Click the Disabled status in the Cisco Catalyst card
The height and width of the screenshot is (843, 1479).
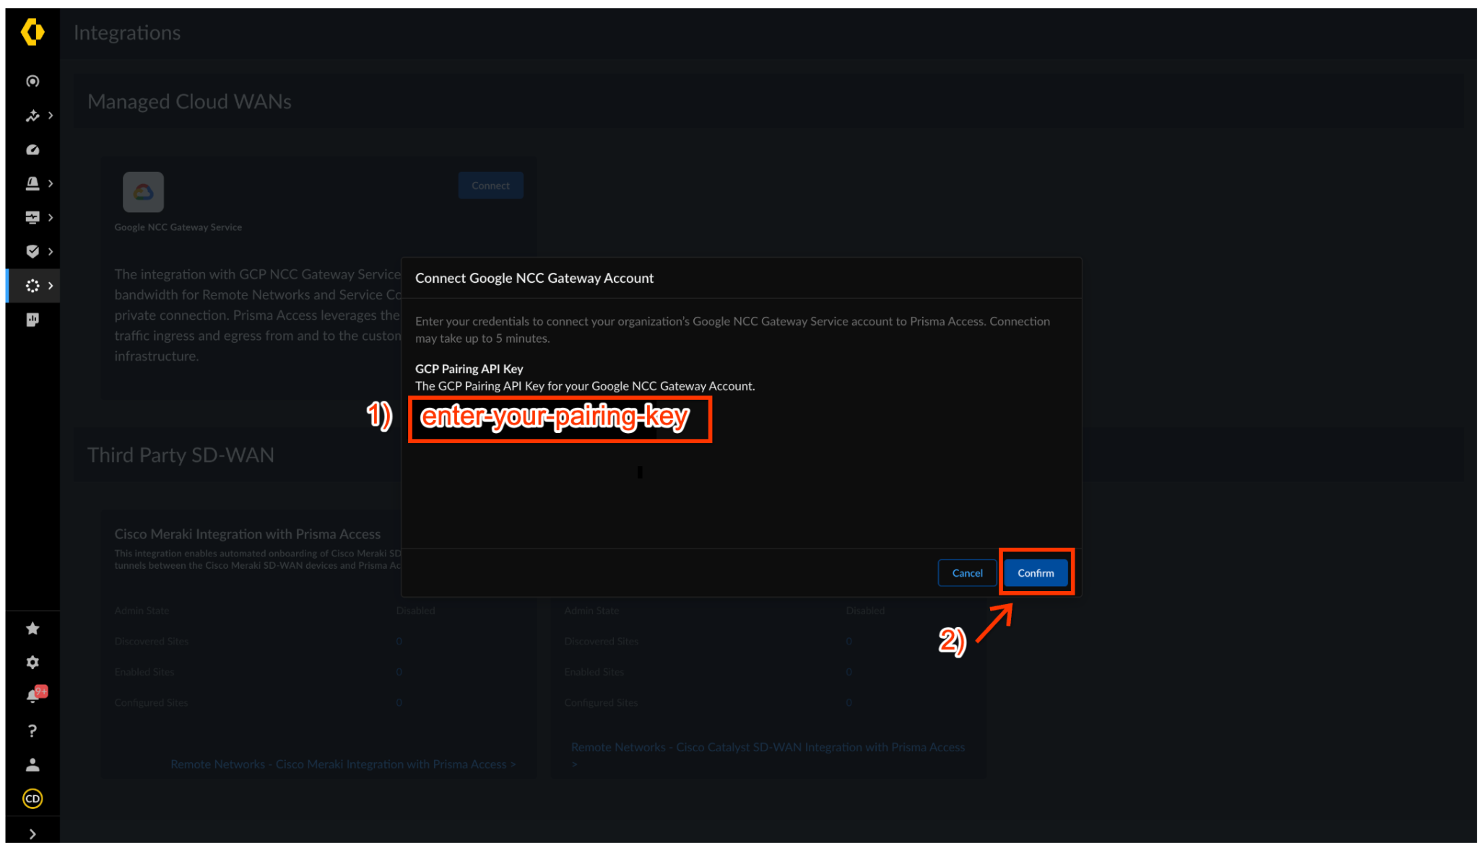(x=865, y=611)
